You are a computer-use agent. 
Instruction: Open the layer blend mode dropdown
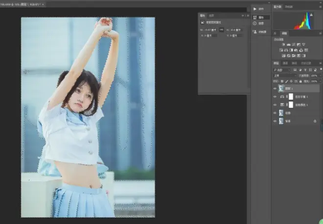(x=285, y=76)
